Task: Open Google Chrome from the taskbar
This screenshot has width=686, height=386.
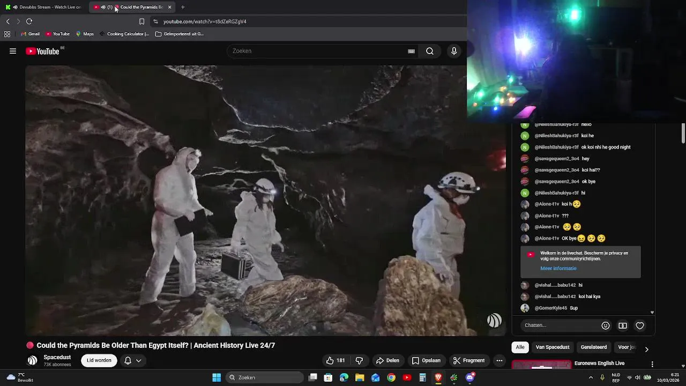Action: pyautogui.click(x=391, y=377)
